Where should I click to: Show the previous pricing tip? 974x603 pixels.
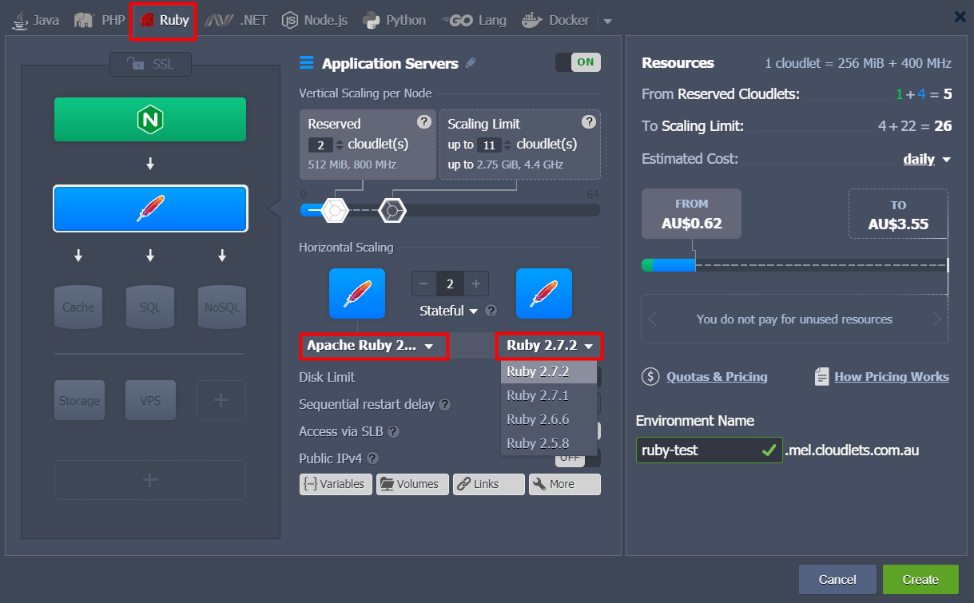point(653,319)
